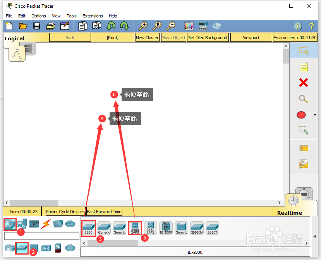Select Wireless Devices subcategory
Viewport: 321px width, 260px height.
click(x=46, y=248)
